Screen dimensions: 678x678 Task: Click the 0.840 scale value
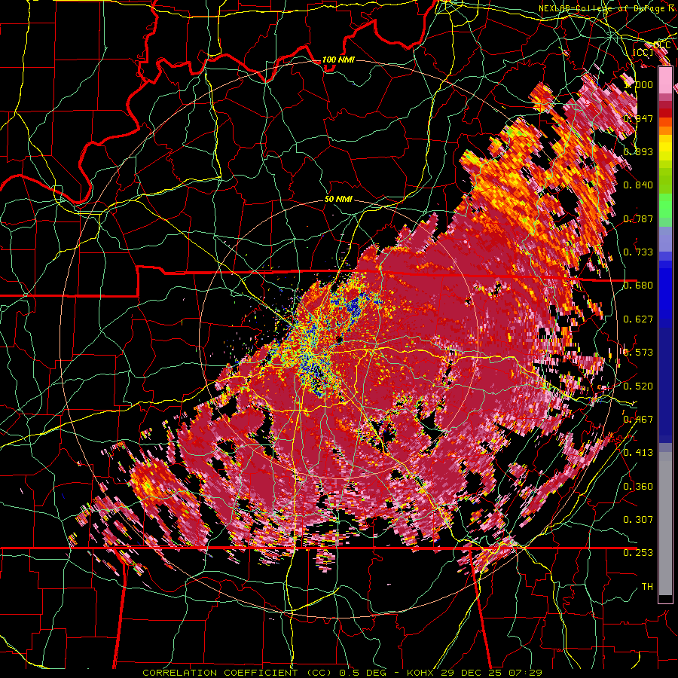(x=638, y=185)
